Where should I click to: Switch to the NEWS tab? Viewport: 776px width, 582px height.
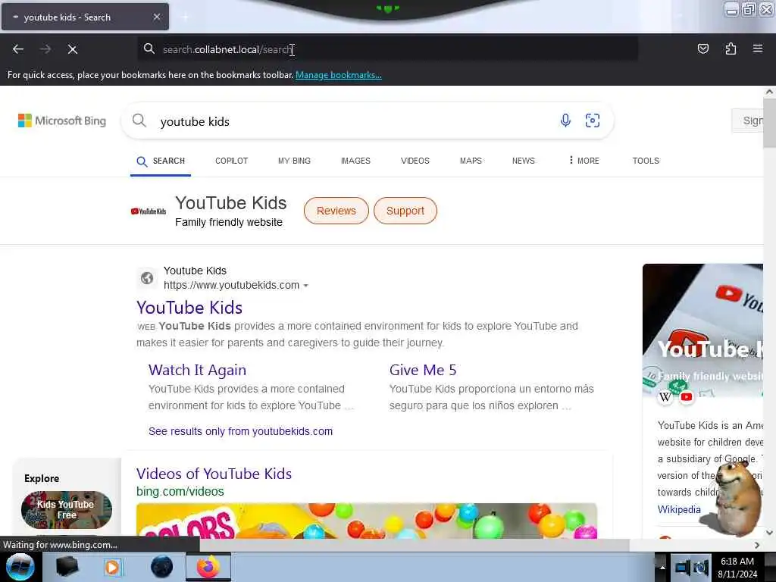point(524,161)
